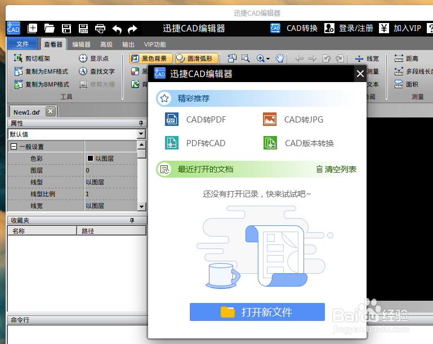
Task: Close the 迅捷CAD编辑器 dialog
Action: point(360,74)
